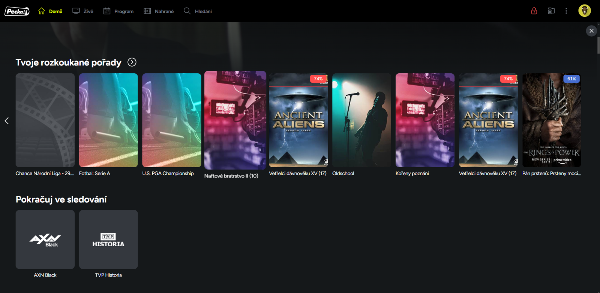Click the house icon in navigation

tap(42, 11)
